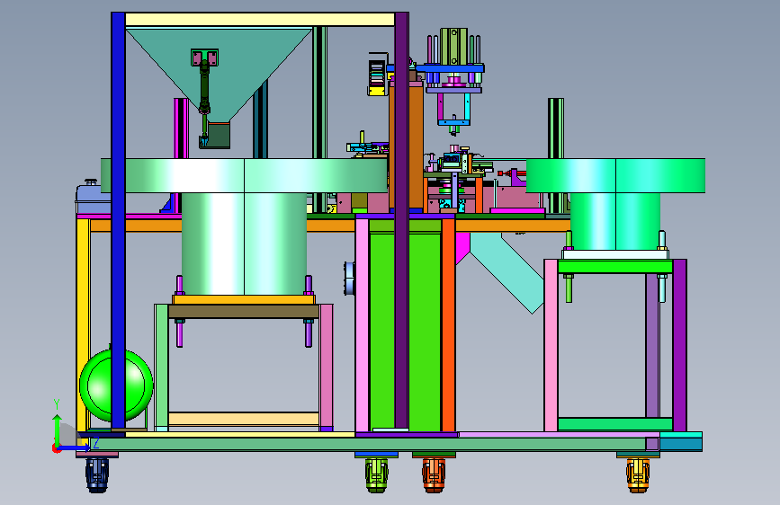780x505 pixels.
Task: Select the tall blue vertical frame column
Action: pos(119,220)
